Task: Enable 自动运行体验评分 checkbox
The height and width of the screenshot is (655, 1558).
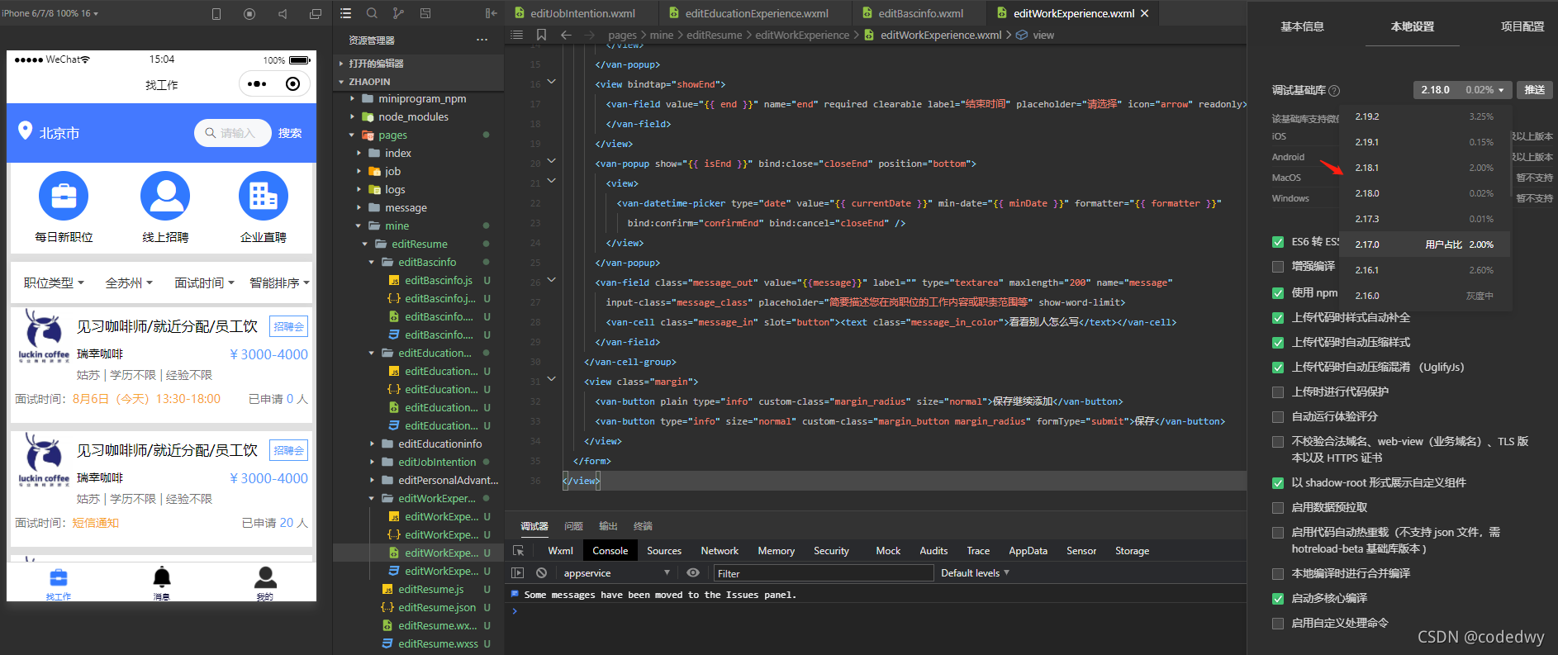Action: click(1278, 416)
